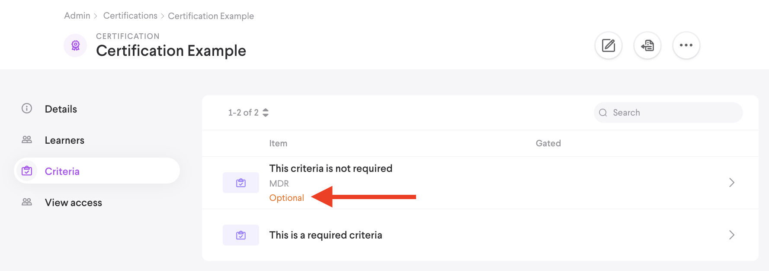The height and width of the screenshot is (271, 769).
Task: Expand the 'This criteria is not required' row chevron
Action: pos(731,183)
